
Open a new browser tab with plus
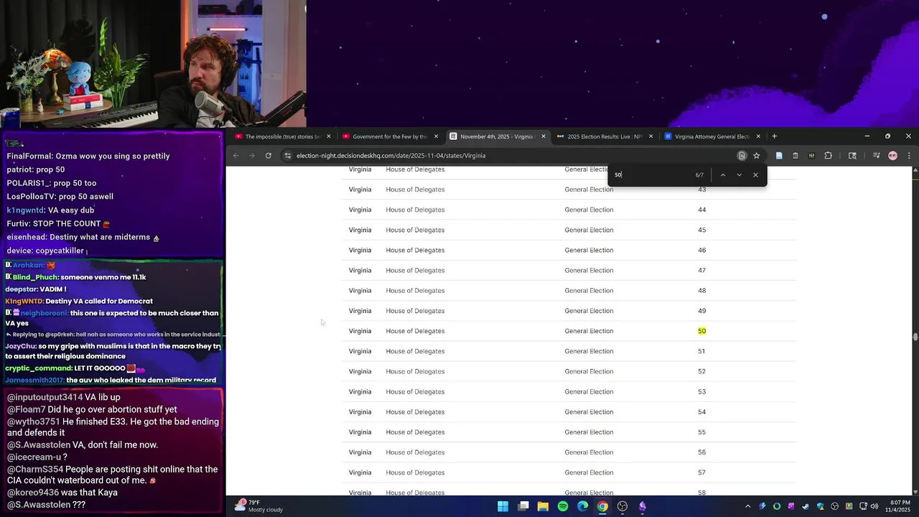(x=774, y=136)
